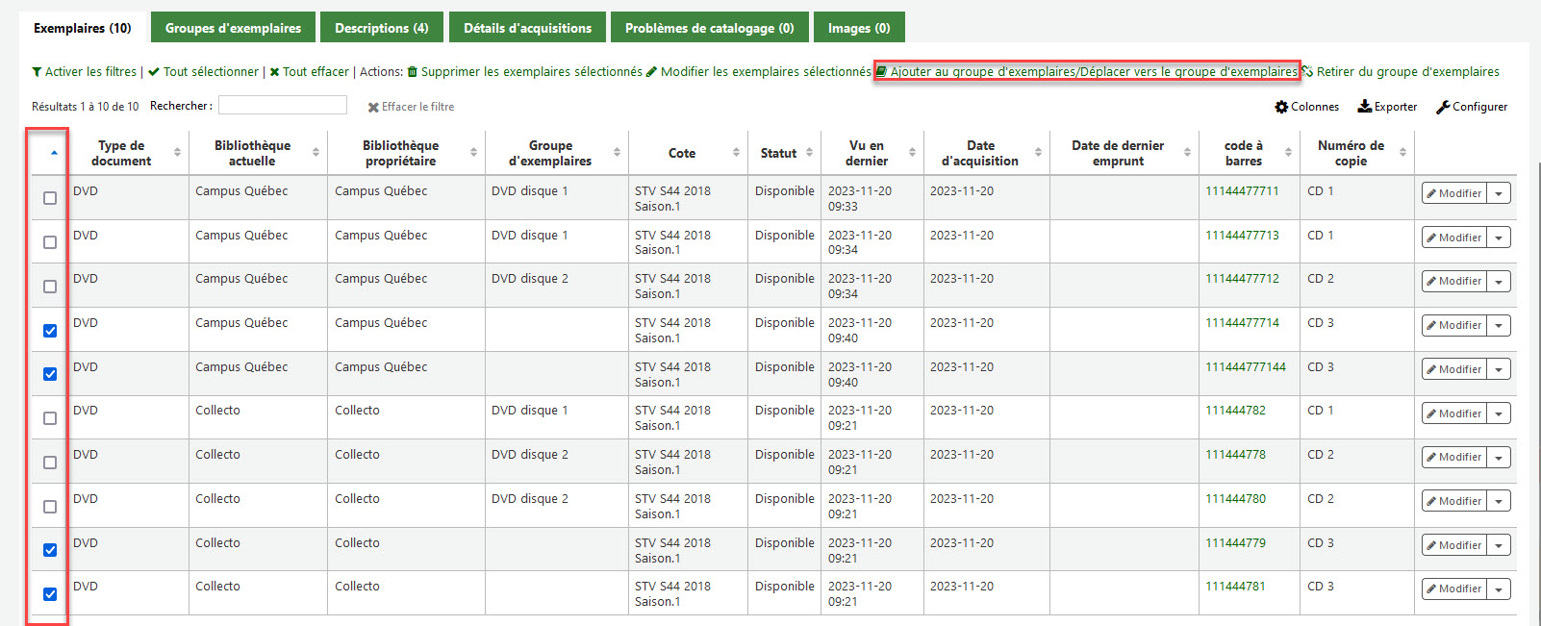
Task: Uncheck the box for barcode 111444781
Action: 50,594
